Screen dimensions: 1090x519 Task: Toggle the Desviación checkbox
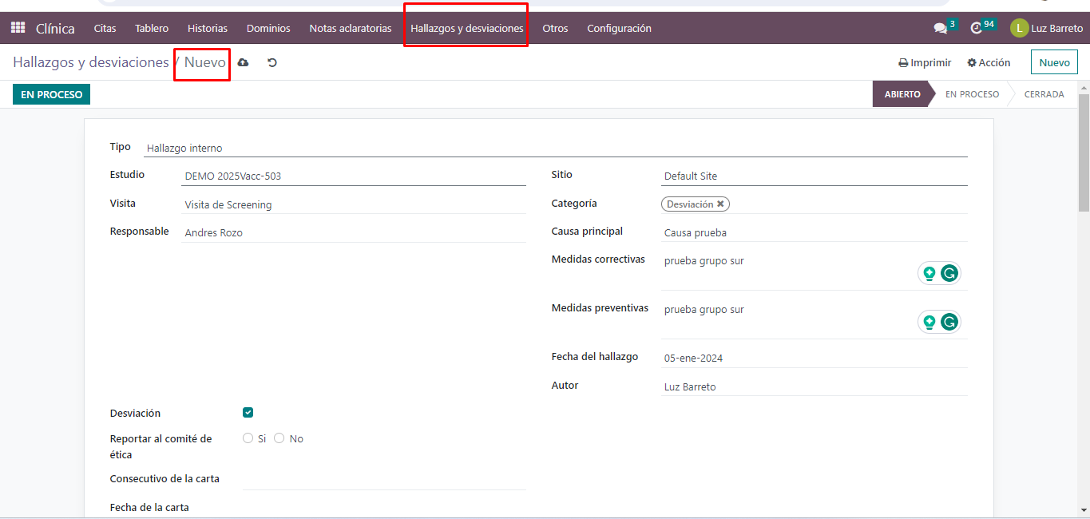[248, 413]
